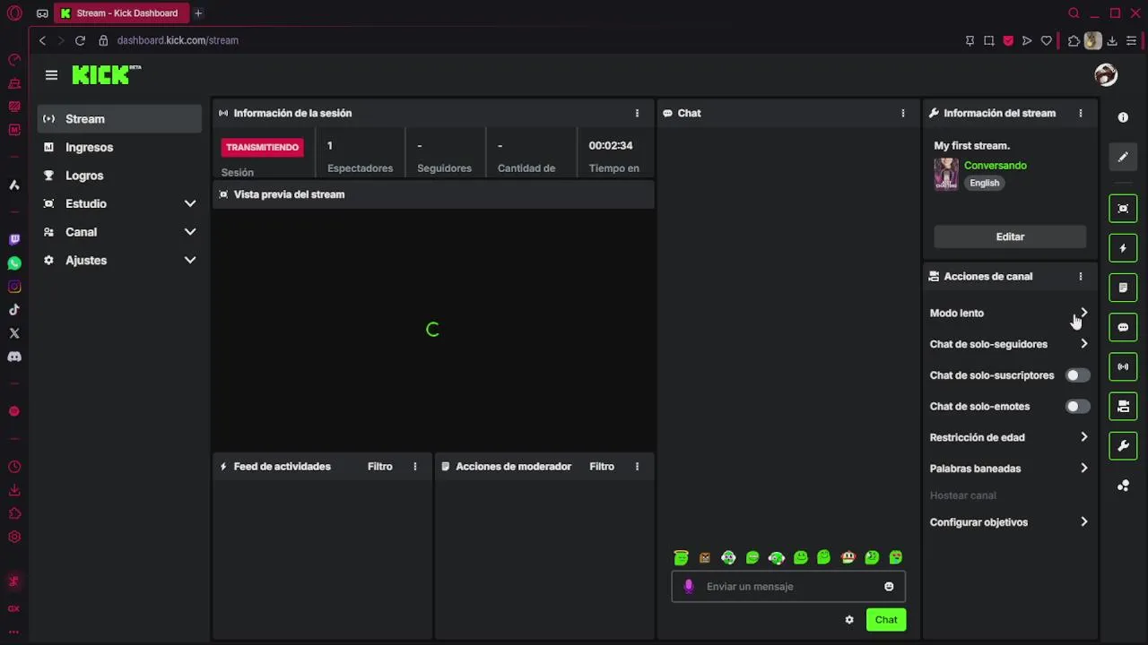Open the Filtro in Acciones de moderador
Image resolution: width=1148 pixels, height=645 pixels.
tap(602, 467)
